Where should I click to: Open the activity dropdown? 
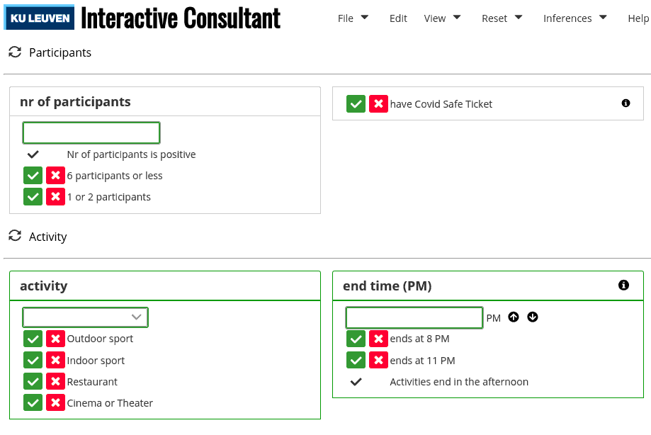85,317
